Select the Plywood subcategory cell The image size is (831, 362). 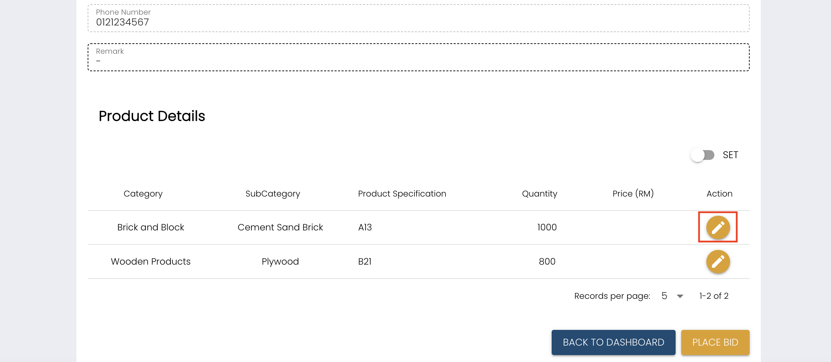tap(280, 261)
